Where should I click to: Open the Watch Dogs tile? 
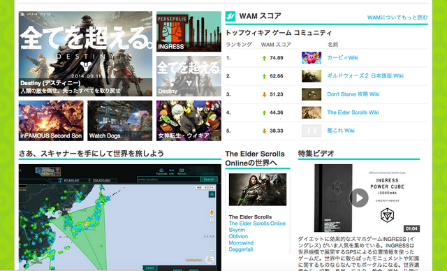(119, 121)
